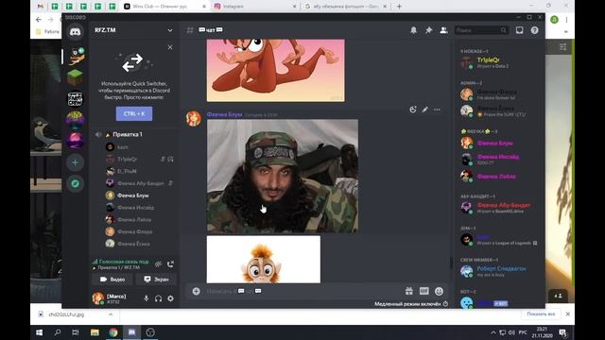The height and width of the screenshot is (340, 605).
Task: Switch to the Instagram Chrome tab
Action: [x=254, y=7]
